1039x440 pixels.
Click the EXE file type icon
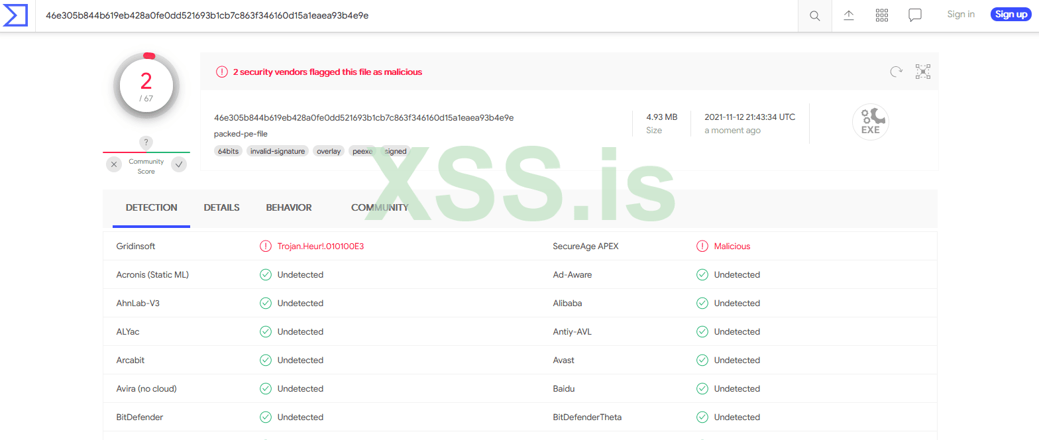pos(871,123)
